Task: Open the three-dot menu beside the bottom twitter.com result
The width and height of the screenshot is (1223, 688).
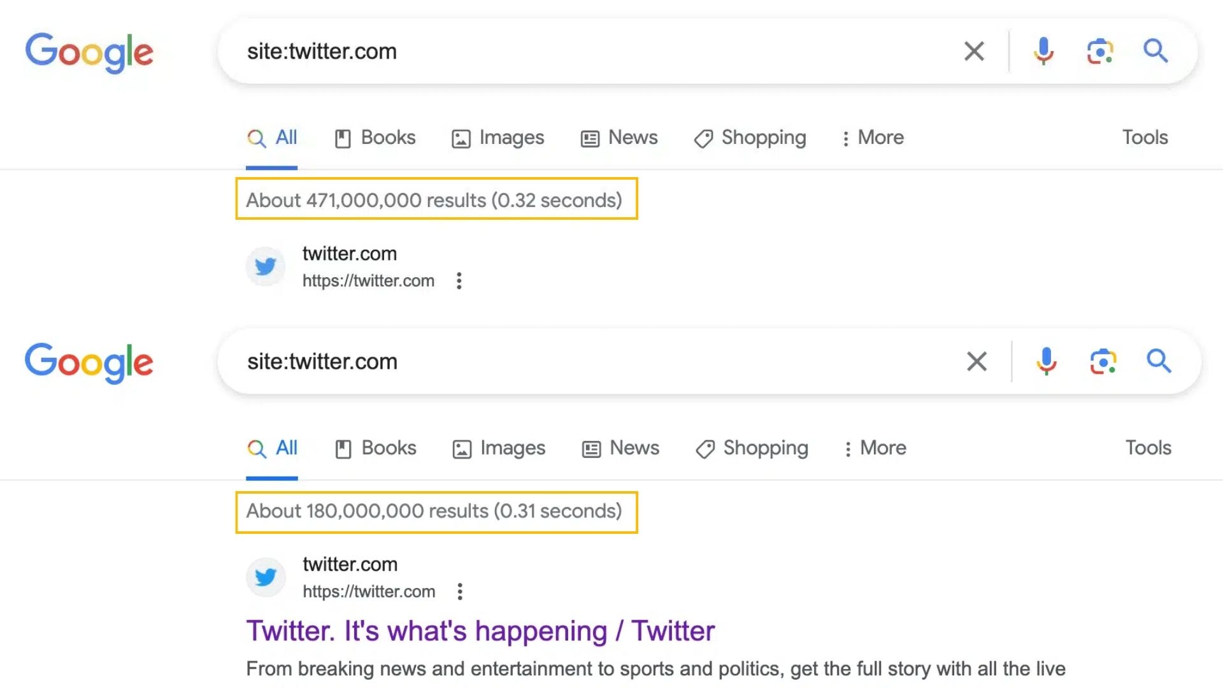Action: [460, 592]
